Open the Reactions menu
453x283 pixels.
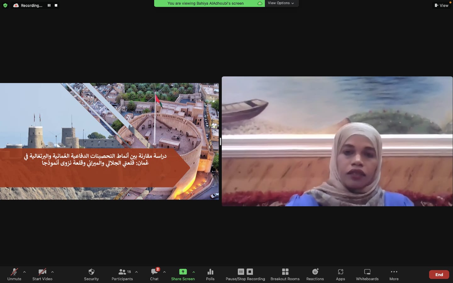pos(315,274)
